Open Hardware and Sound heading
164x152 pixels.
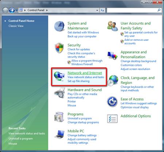click(85, 90)
